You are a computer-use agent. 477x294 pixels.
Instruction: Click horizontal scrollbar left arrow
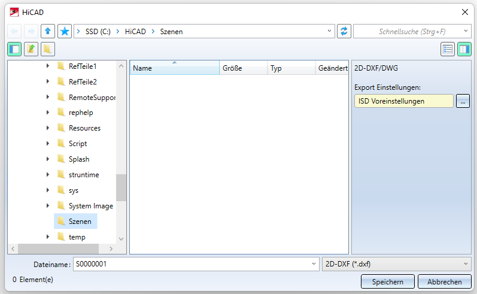click(x=13, y=248)
